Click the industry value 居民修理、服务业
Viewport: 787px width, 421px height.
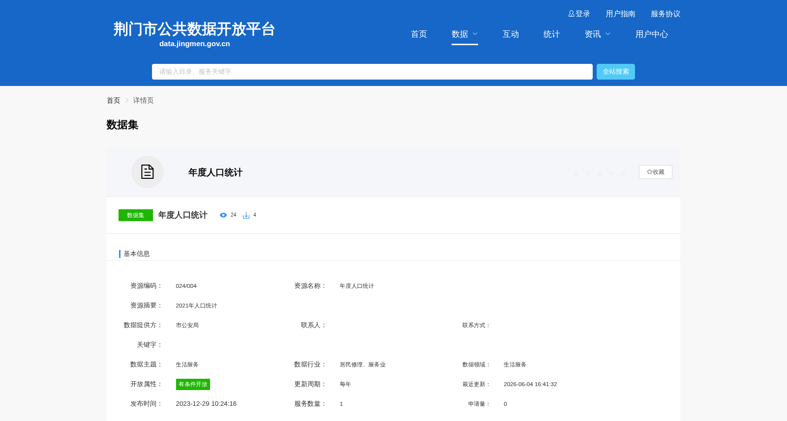pyautogui.click(x=363, y=365)
